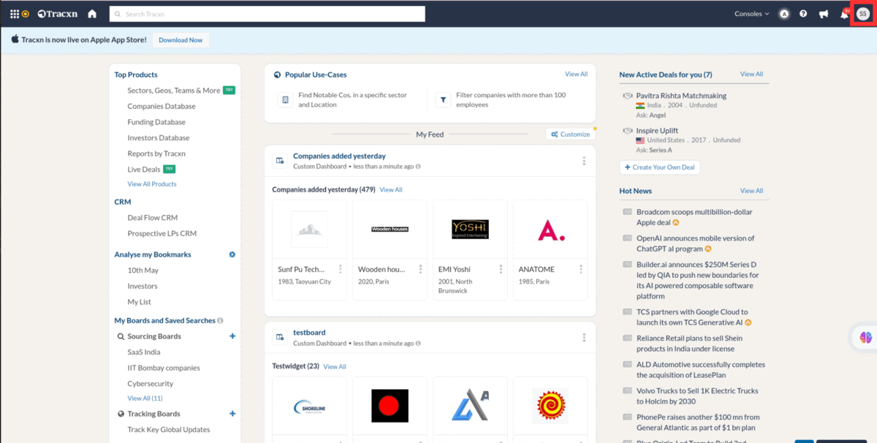Viewport: 877px width, 443px height.
Task: Click gear icon beside Analyse my Bookmarks
Action: click(232, 254)
